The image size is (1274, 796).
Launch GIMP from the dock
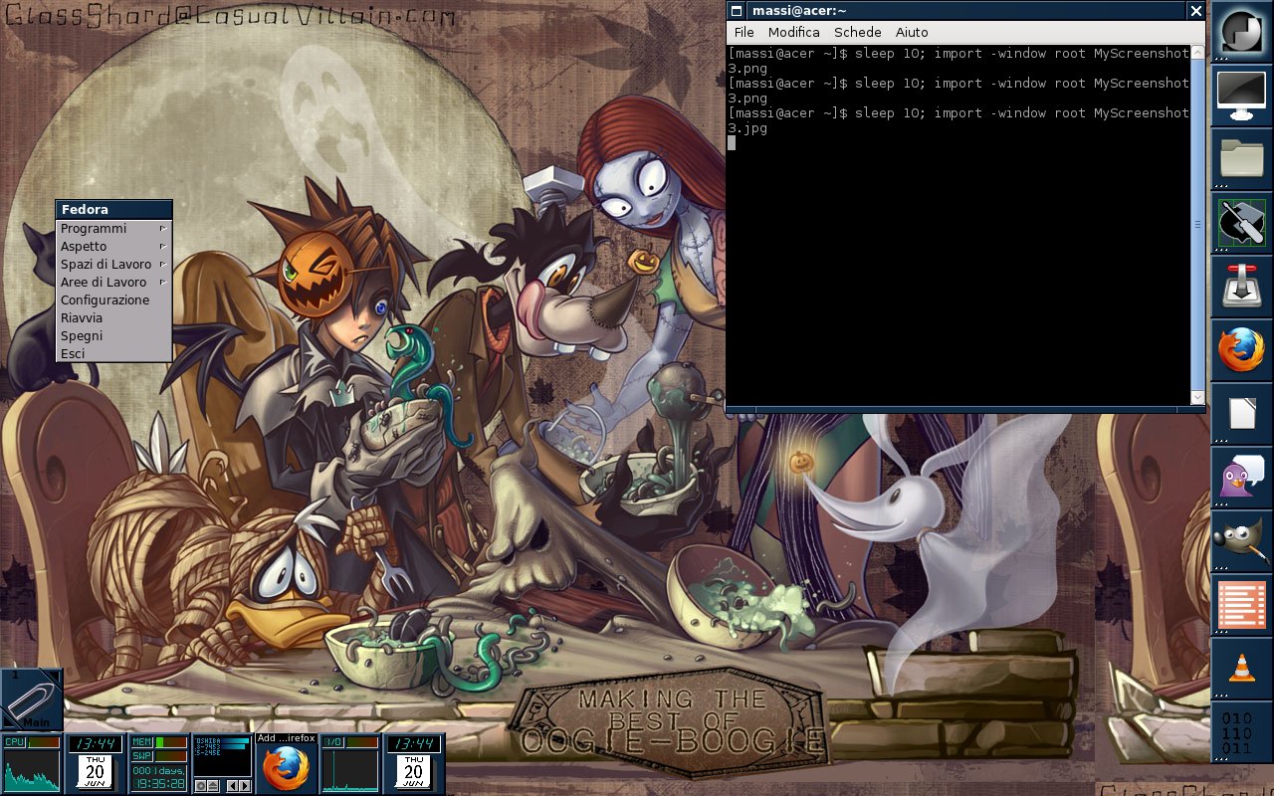(1241, 541)
